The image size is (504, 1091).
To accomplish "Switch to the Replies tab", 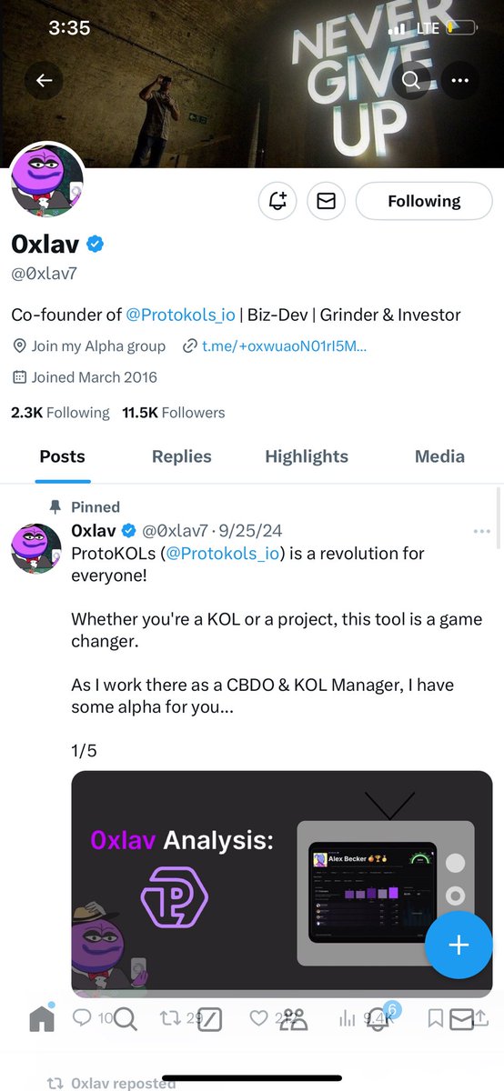I will [x=182, y=456].
